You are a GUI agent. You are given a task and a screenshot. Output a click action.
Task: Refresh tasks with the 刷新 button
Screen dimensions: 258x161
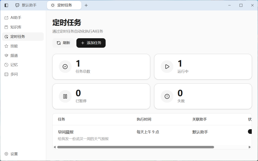[63, 43]
